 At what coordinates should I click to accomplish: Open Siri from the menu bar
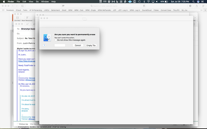coord(198,1)
